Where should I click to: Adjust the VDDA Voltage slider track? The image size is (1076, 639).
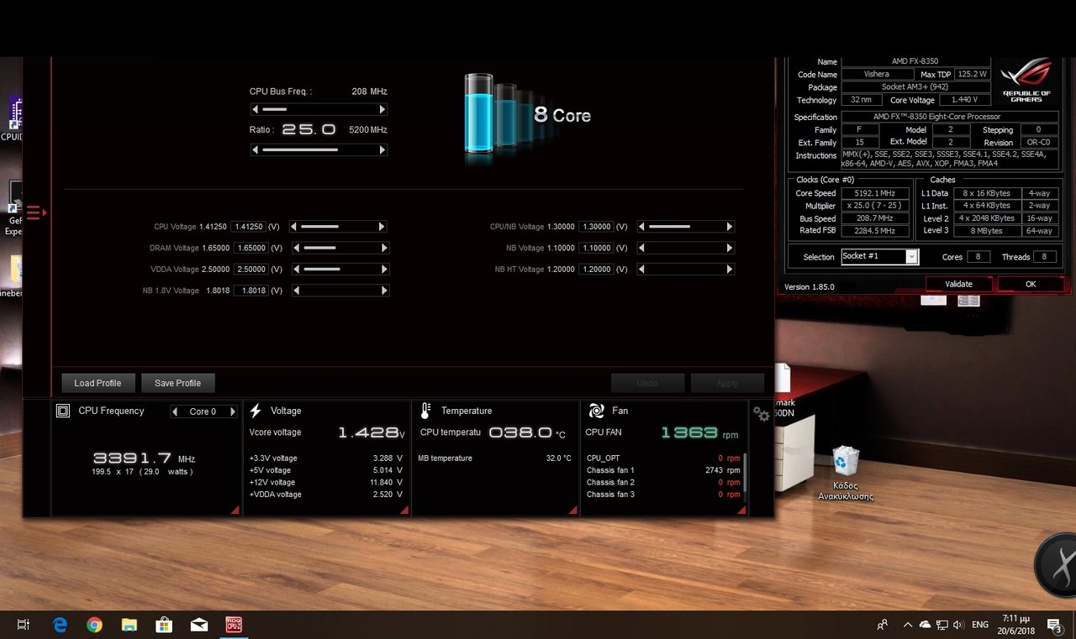coord(339,270)
